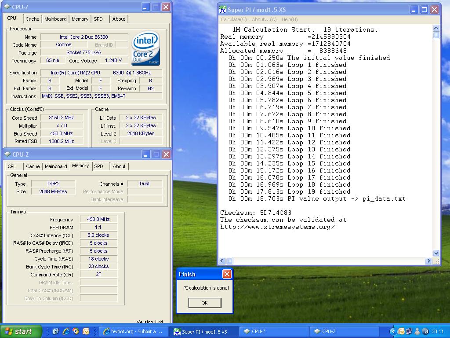This screenshot has height=338, width=450.
Task: Click Checksum: 5D714C83 text line
Action: [x=256, y=213]
